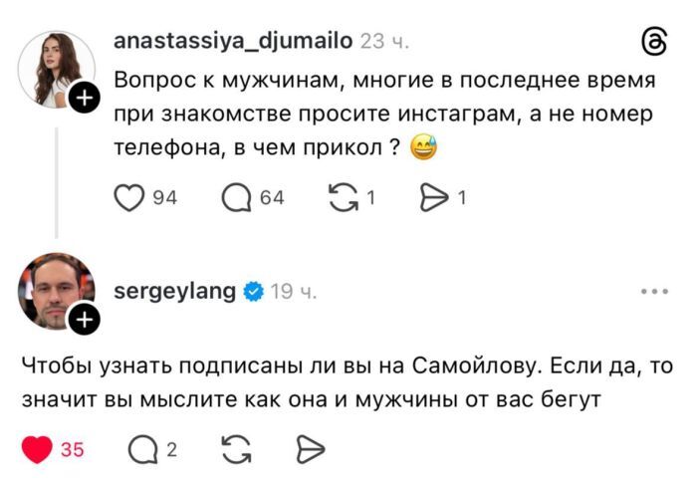Unlike sergeylang's reply with red heart
The width and height of the screenshot is (697, 484).
pyautogui.click(x=38, y=450)
